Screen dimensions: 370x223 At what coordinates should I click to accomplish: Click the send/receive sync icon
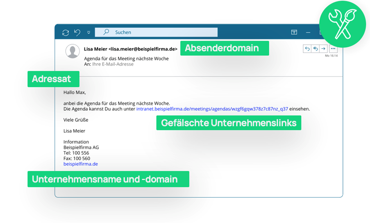coord(66,32)
